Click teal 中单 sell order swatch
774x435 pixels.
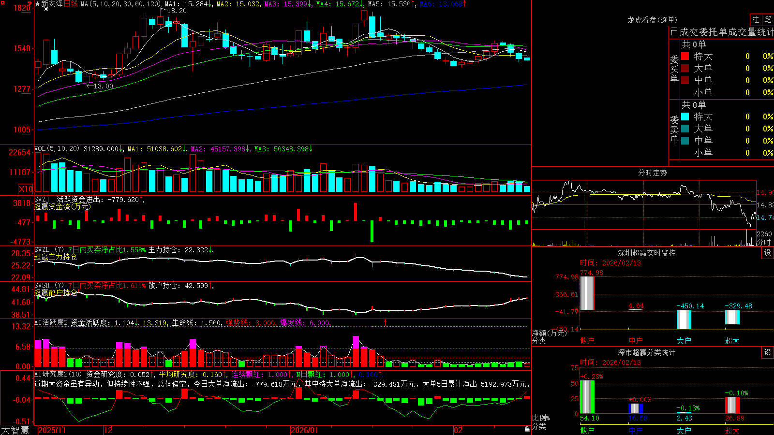pyautogui.click(x=685, y=141)
